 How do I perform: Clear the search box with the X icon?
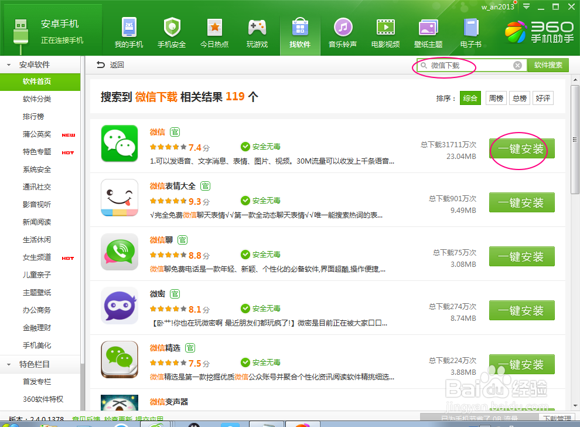click(517, 66)
